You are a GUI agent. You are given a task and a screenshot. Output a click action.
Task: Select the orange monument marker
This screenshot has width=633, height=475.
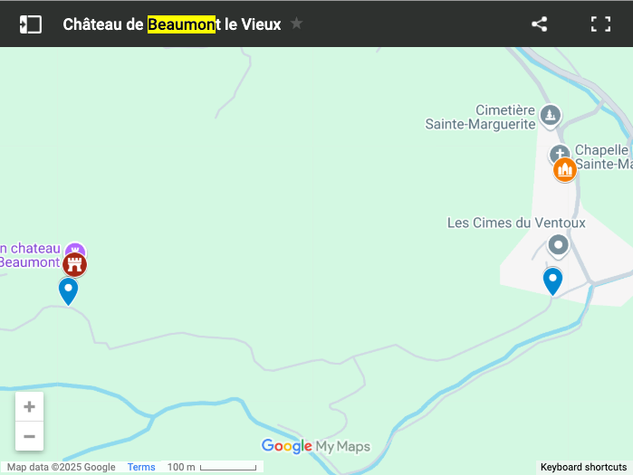(x=565, y=169)
